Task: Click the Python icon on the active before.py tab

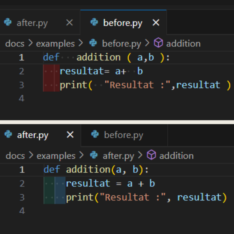Action: 94,22
